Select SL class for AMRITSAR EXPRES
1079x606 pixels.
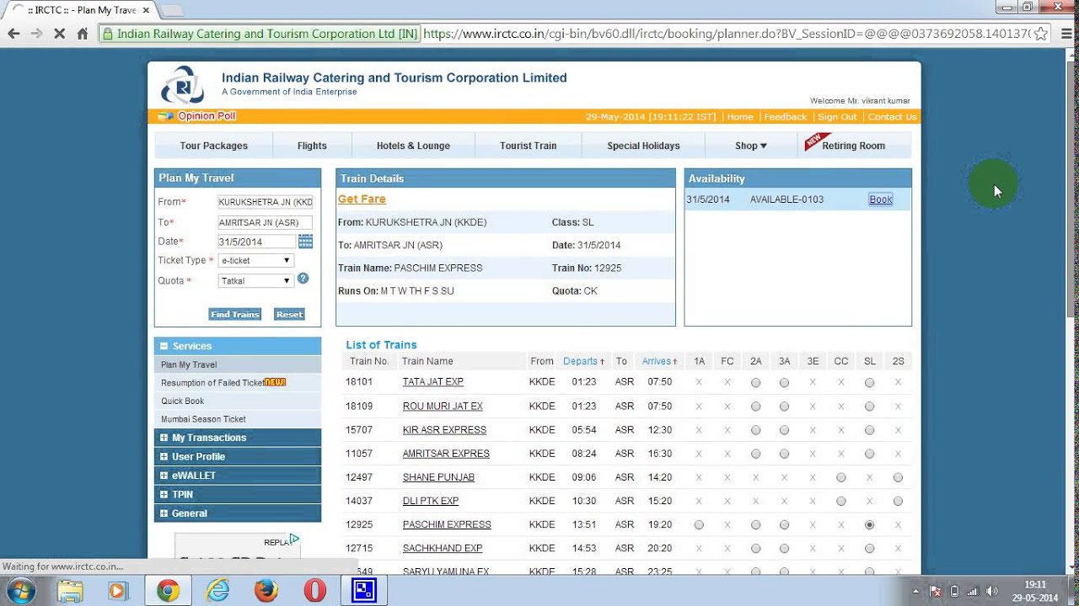tap(869, 454)
